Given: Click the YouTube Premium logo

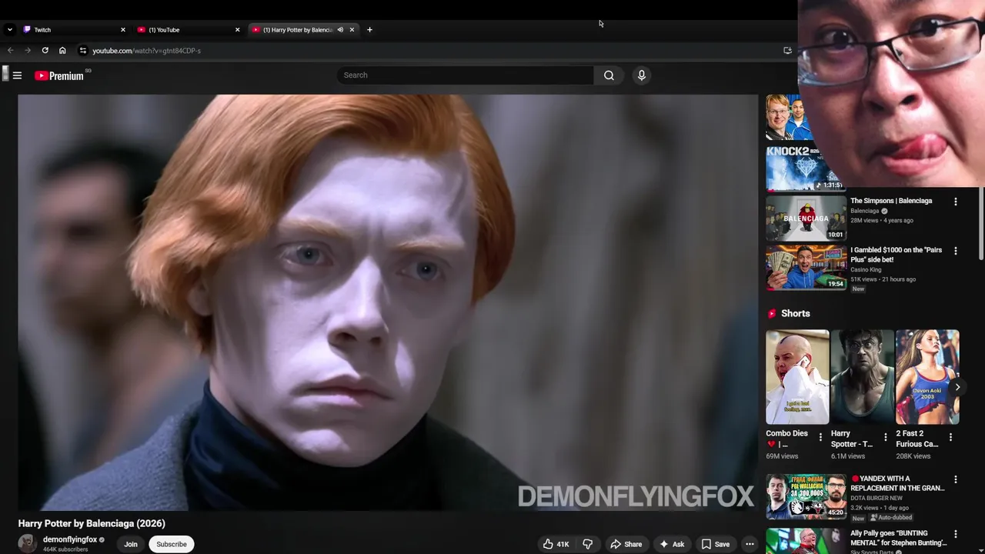Looking at the screenshot, I should [59, 75].
